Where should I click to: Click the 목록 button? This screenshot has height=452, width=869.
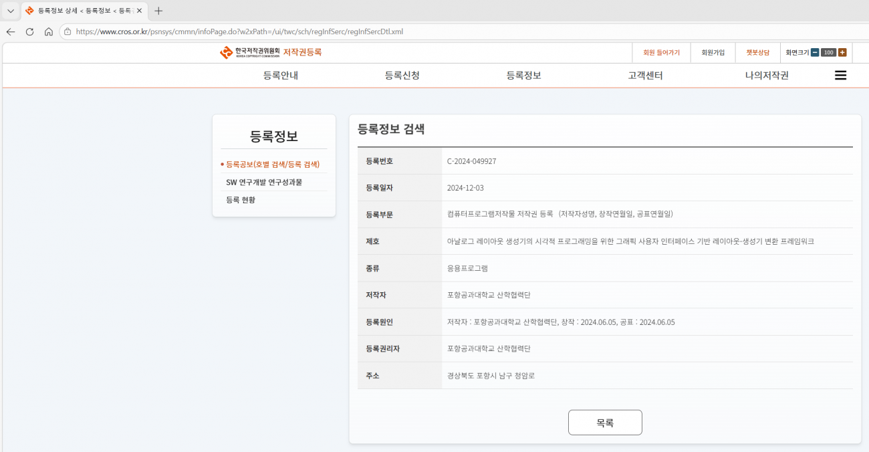click(x=605, y=423)
